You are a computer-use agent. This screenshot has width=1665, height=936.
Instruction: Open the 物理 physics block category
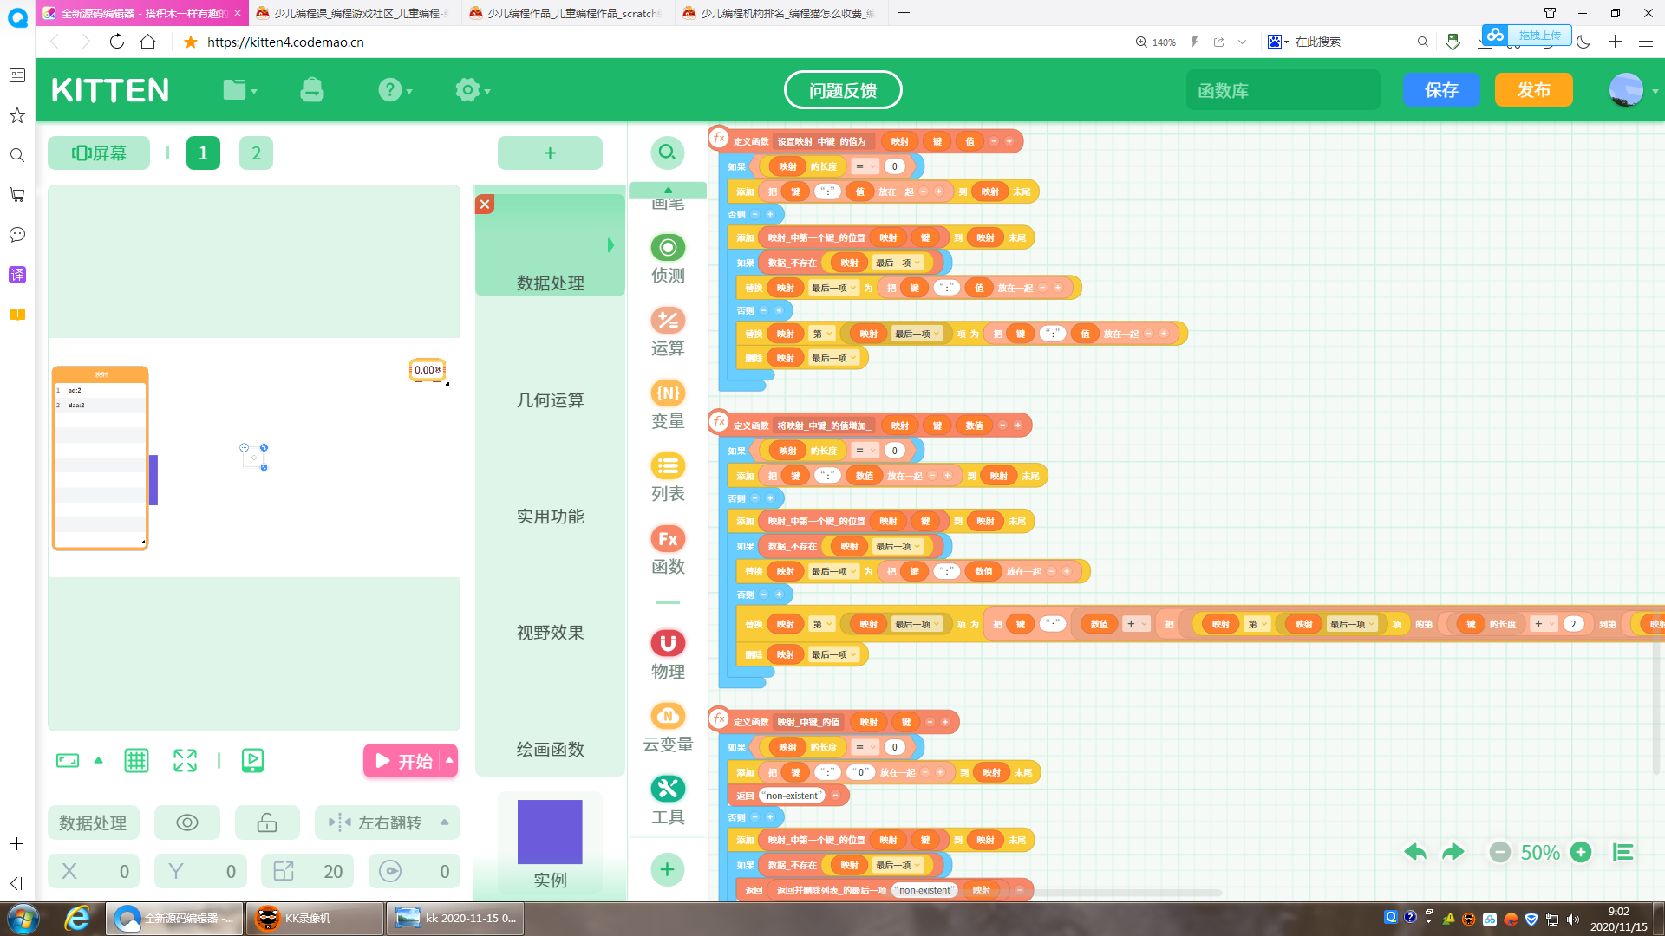(668, 654)
